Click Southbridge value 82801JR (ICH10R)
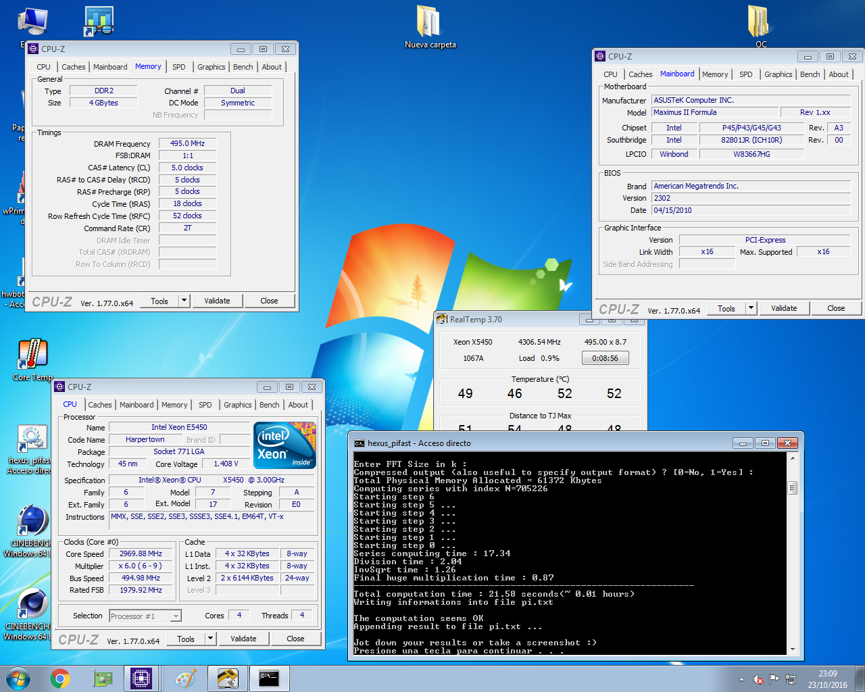Screen dimensions: 865x692 (751, 140)
